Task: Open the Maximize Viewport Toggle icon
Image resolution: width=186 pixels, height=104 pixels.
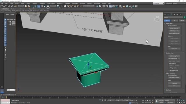Action: (184, 103)
